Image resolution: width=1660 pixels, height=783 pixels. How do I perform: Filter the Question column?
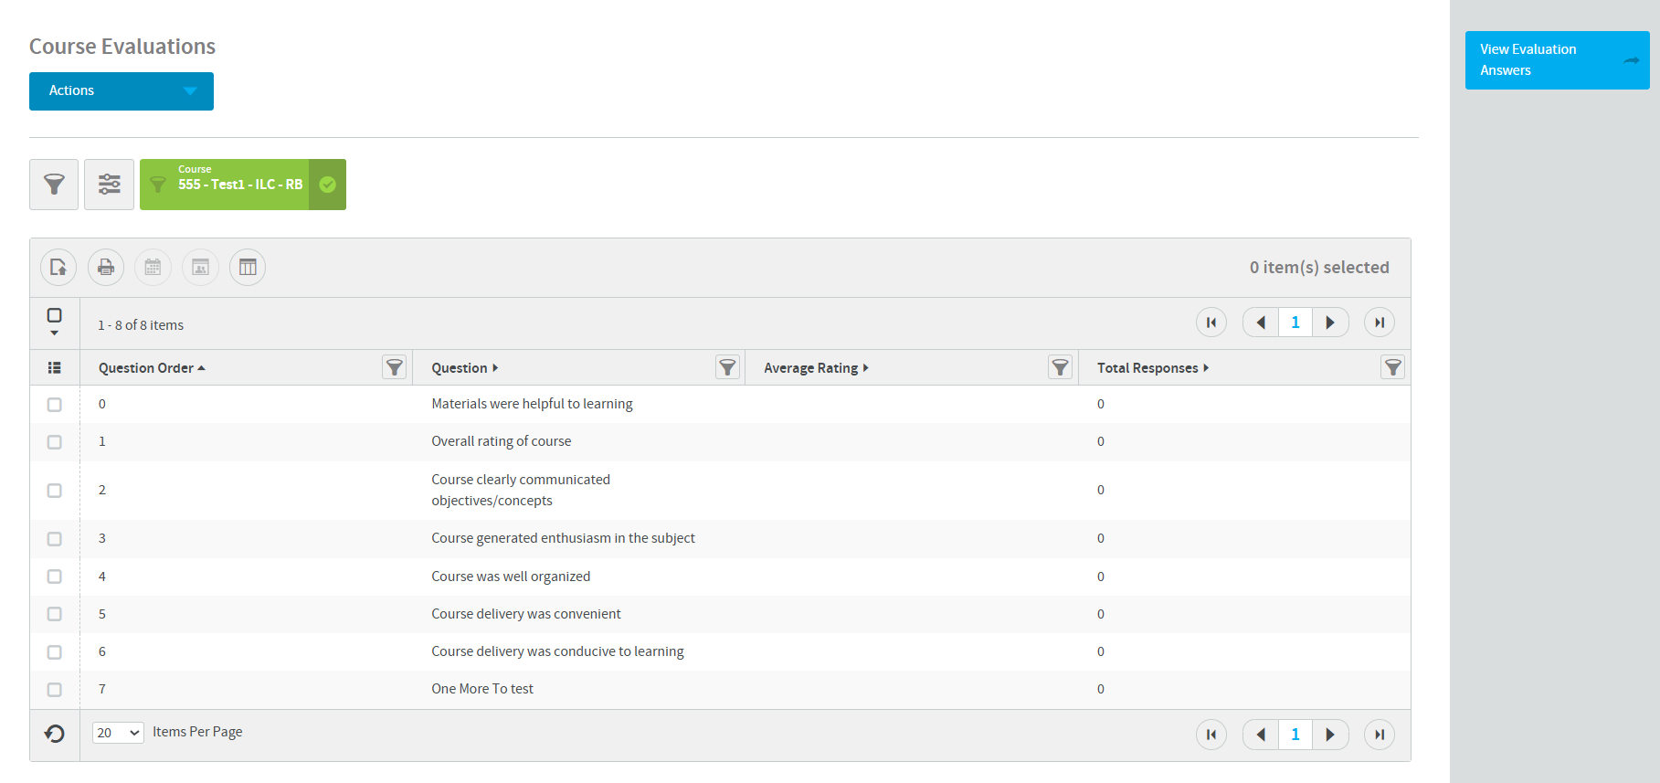pos(727,367)
